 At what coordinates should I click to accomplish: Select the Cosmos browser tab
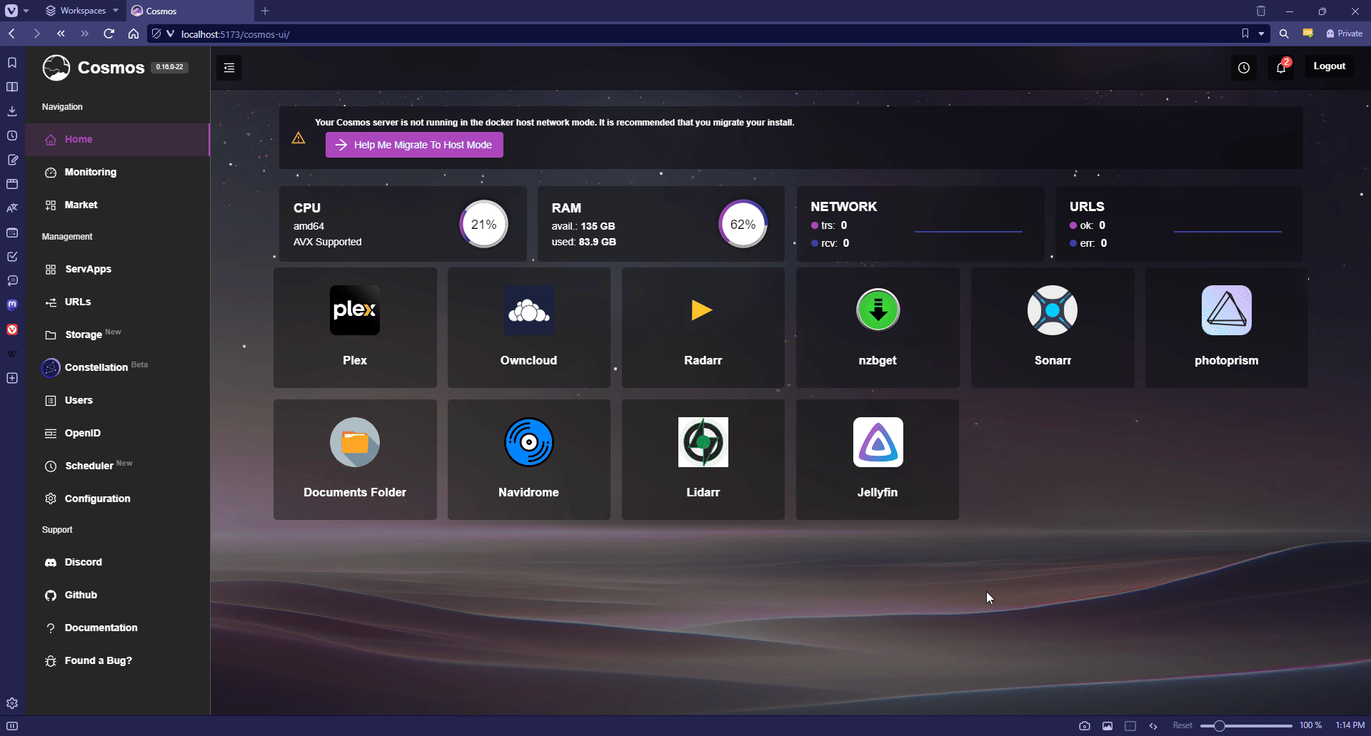(x=190, y=11)
